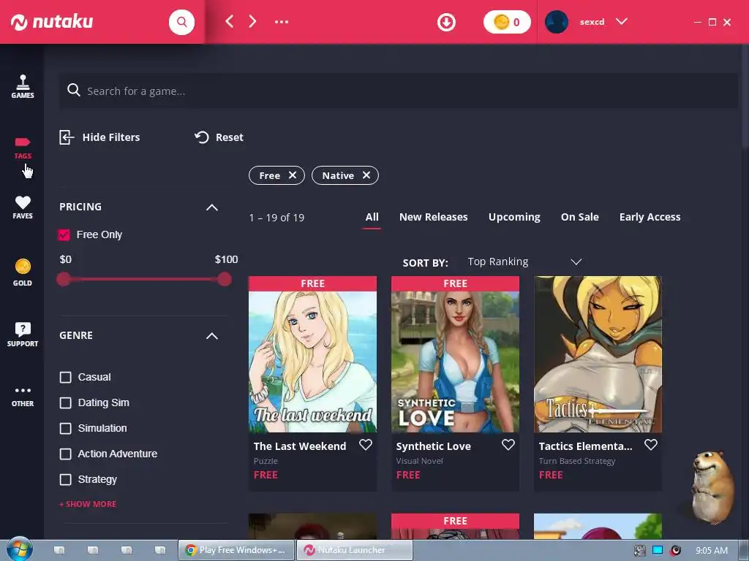Open the three-dots header menu

(x=282, y=21)
